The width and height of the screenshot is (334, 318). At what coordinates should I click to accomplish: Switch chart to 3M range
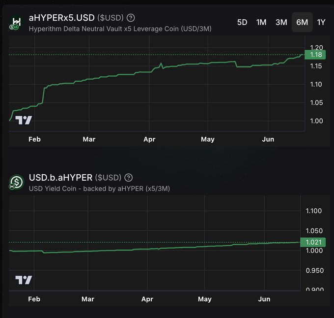[281, 22]
